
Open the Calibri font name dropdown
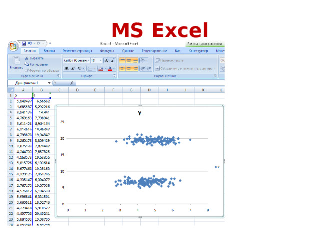coord(88,60)
